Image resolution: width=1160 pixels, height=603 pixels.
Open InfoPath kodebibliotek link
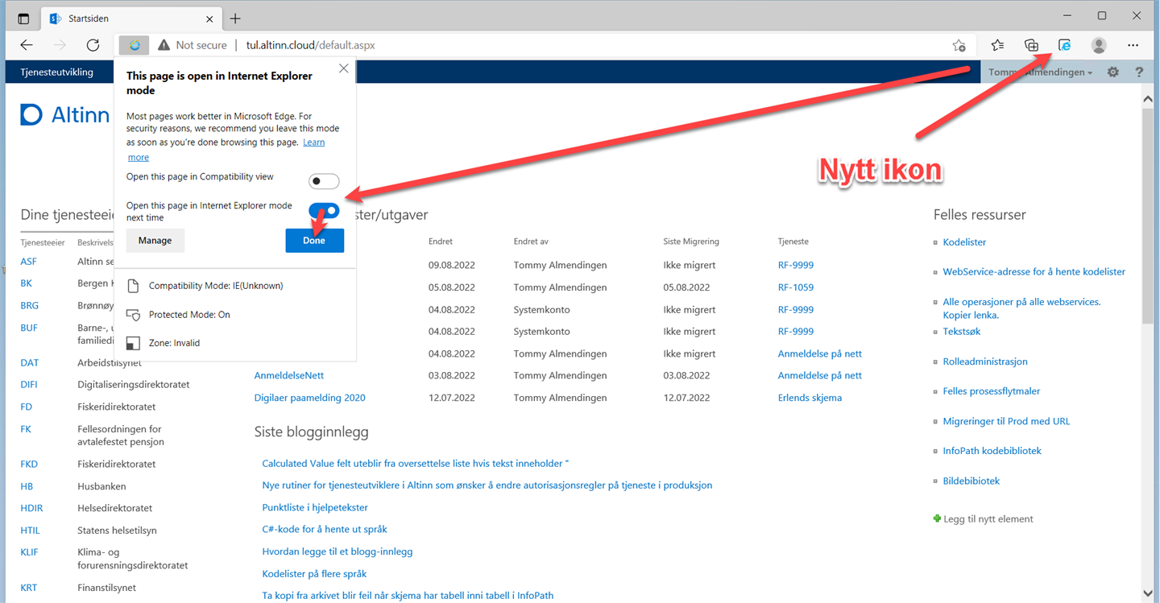point(992,450)
